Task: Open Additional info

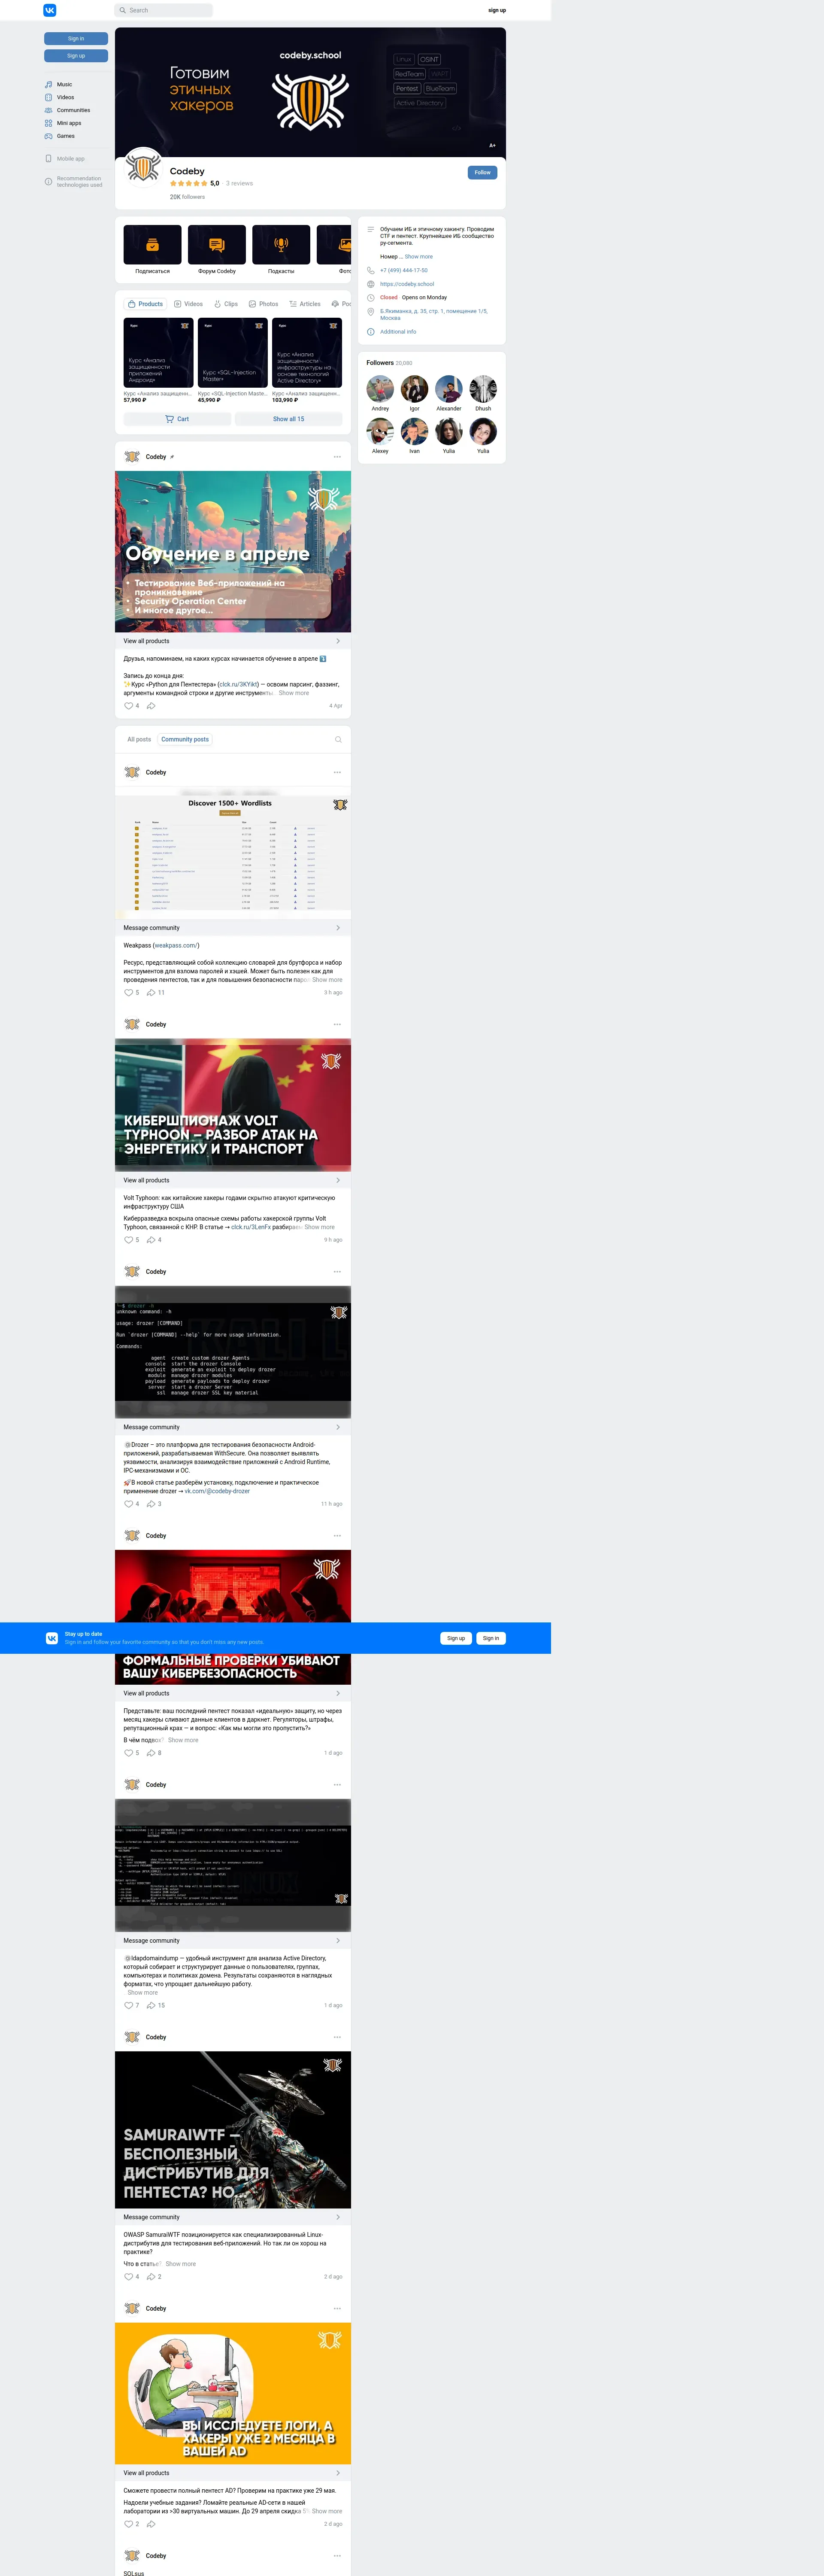Action: point(398,332)
